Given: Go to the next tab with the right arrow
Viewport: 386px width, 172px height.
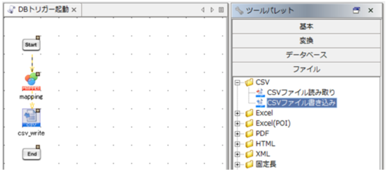Looking at the screenshot, I should click(x=212, y=10).
